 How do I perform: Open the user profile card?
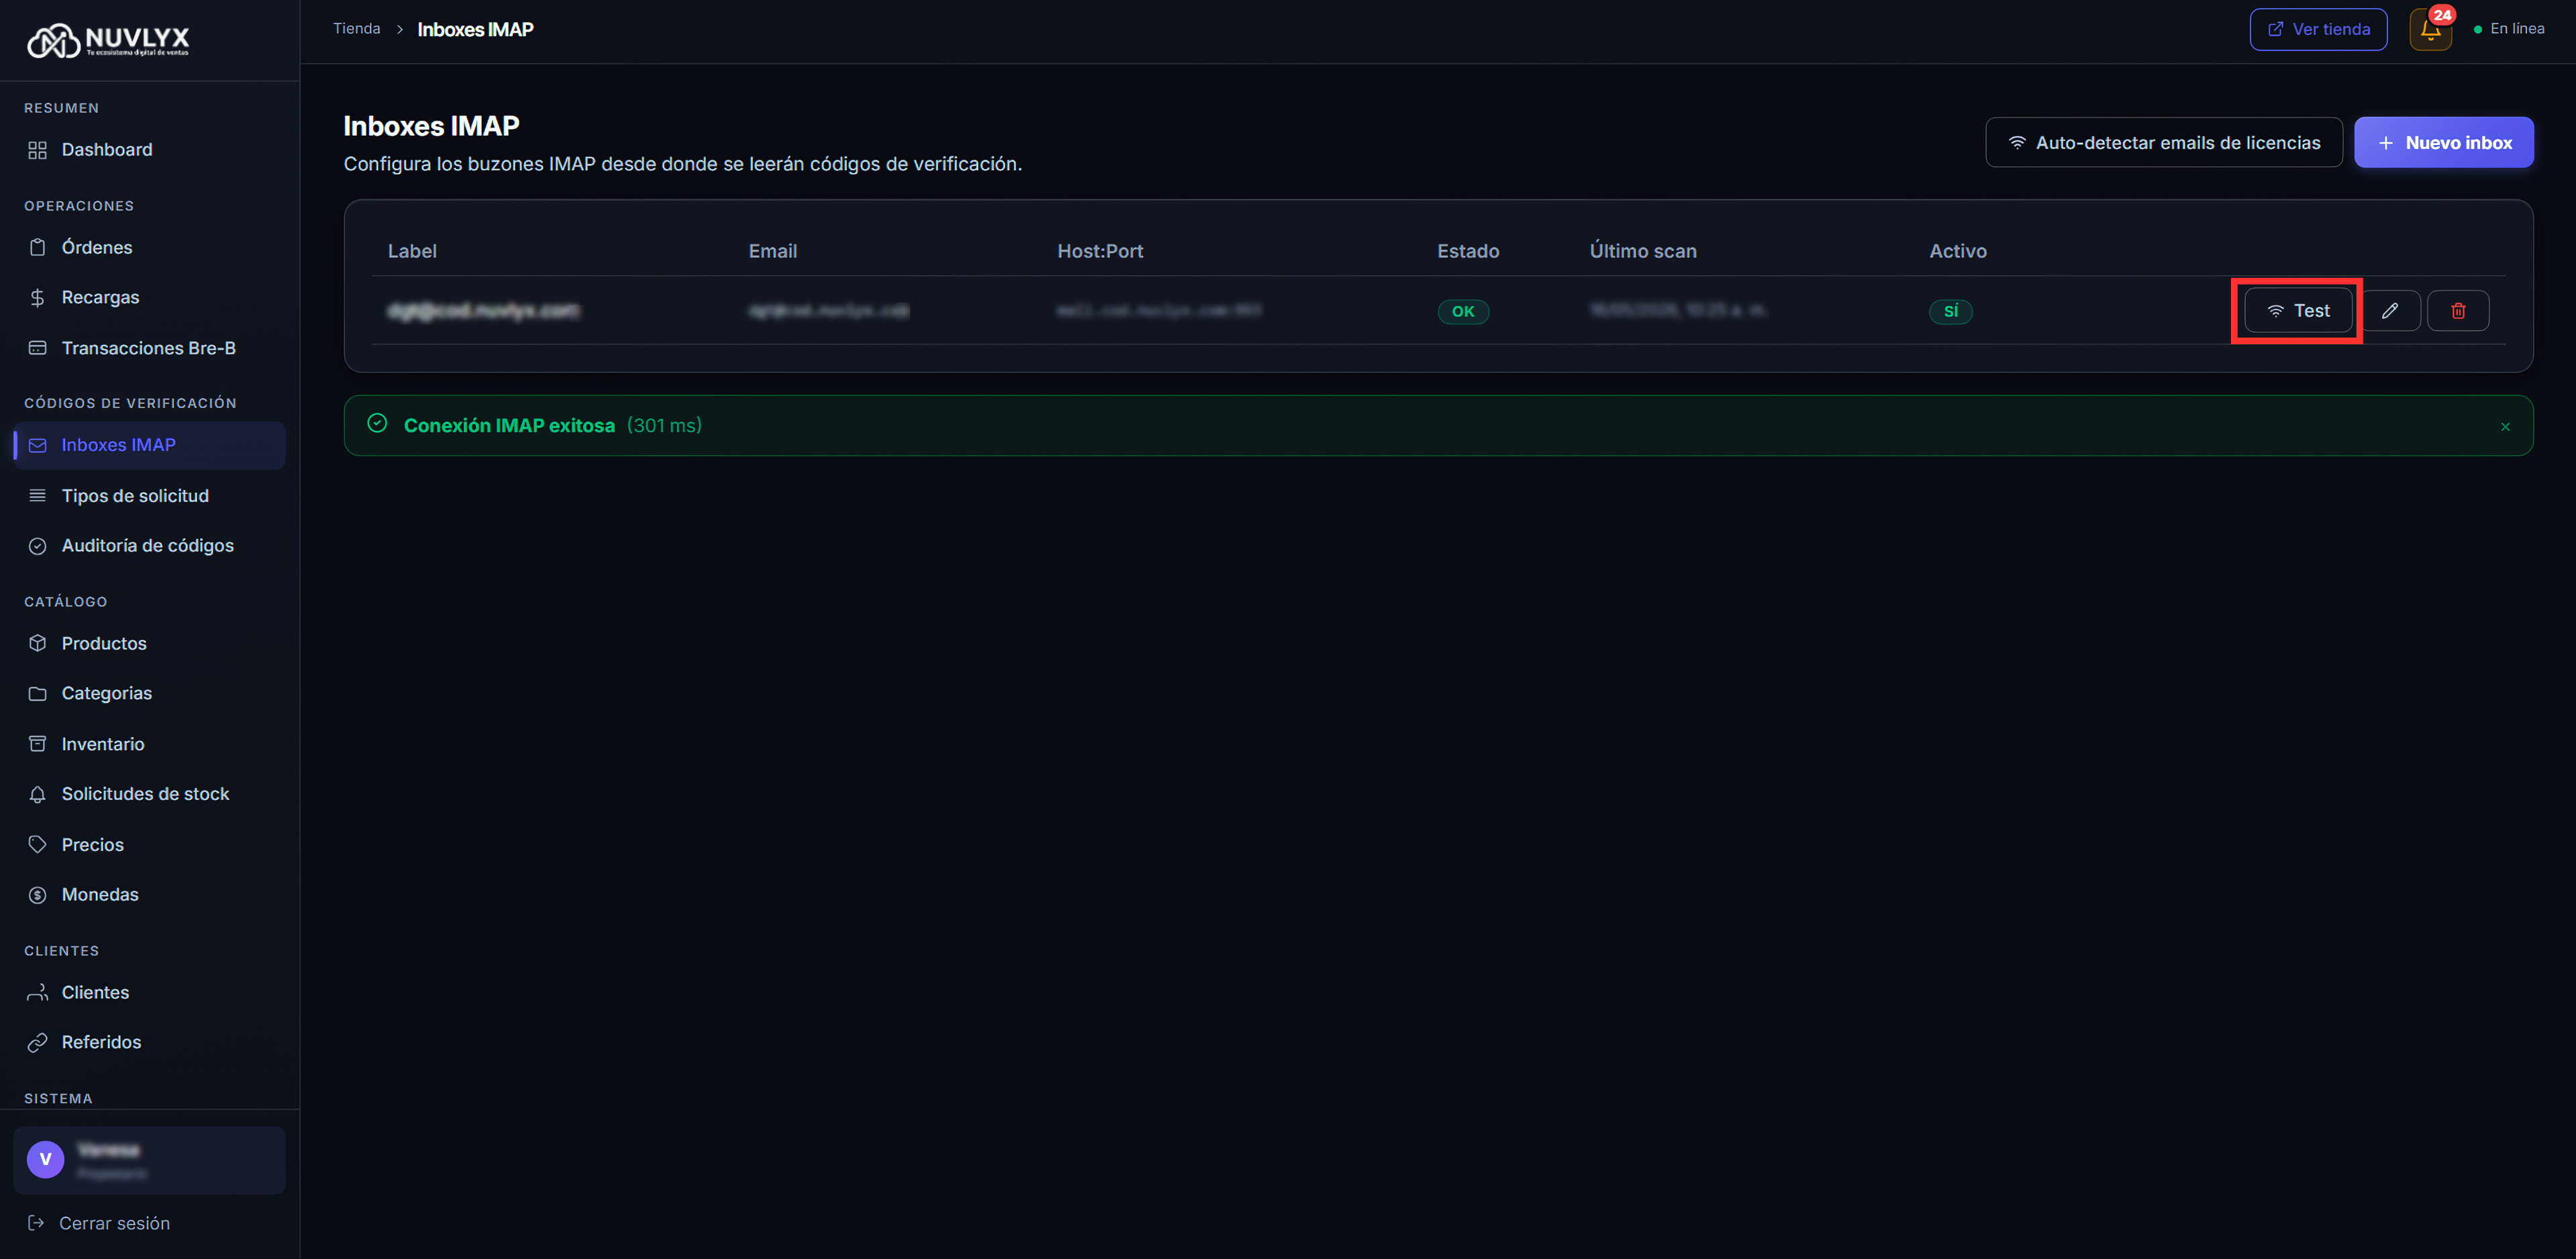(x=149, y=1160)
